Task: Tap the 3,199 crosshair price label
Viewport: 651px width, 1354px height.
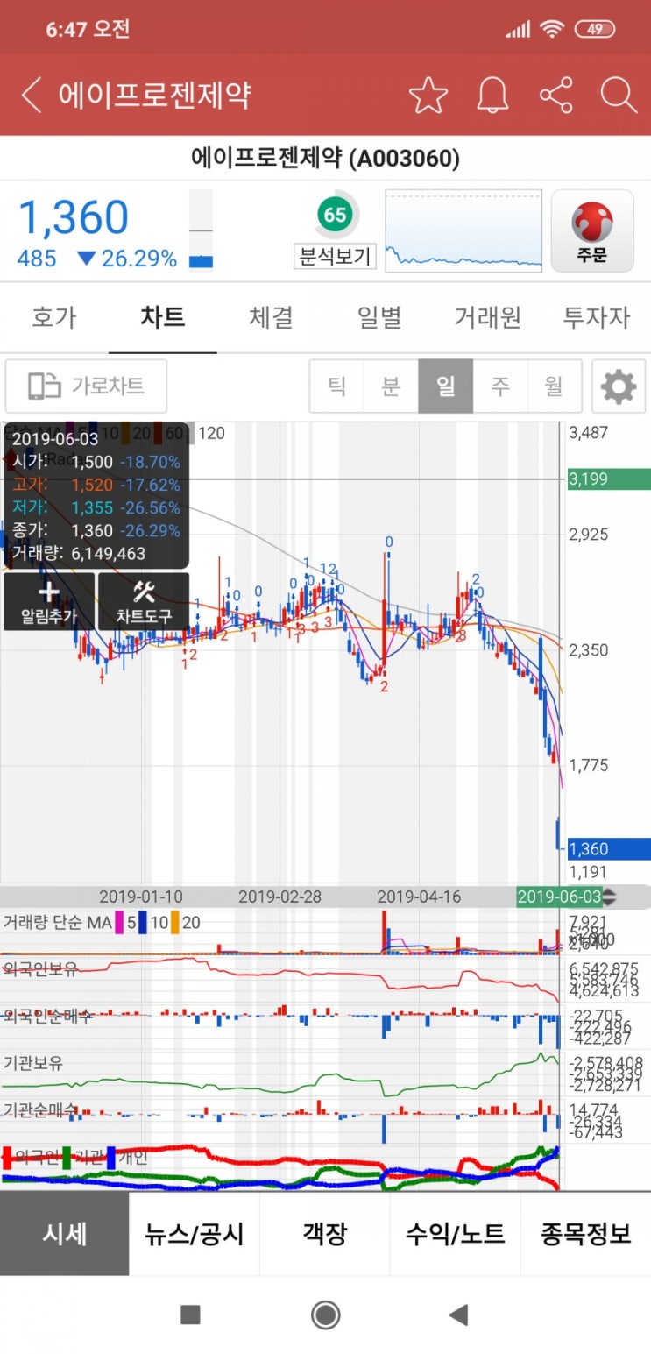Action: pos(609,479)
